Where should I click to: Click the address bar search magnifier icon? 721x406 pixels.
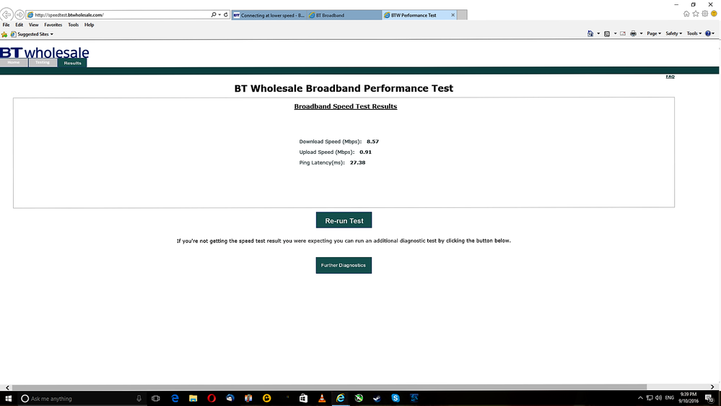(214, 14)
